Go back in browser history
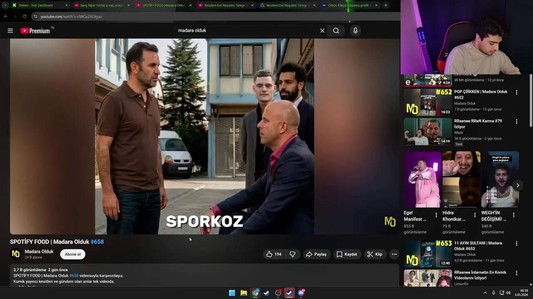 pos(5,16)
